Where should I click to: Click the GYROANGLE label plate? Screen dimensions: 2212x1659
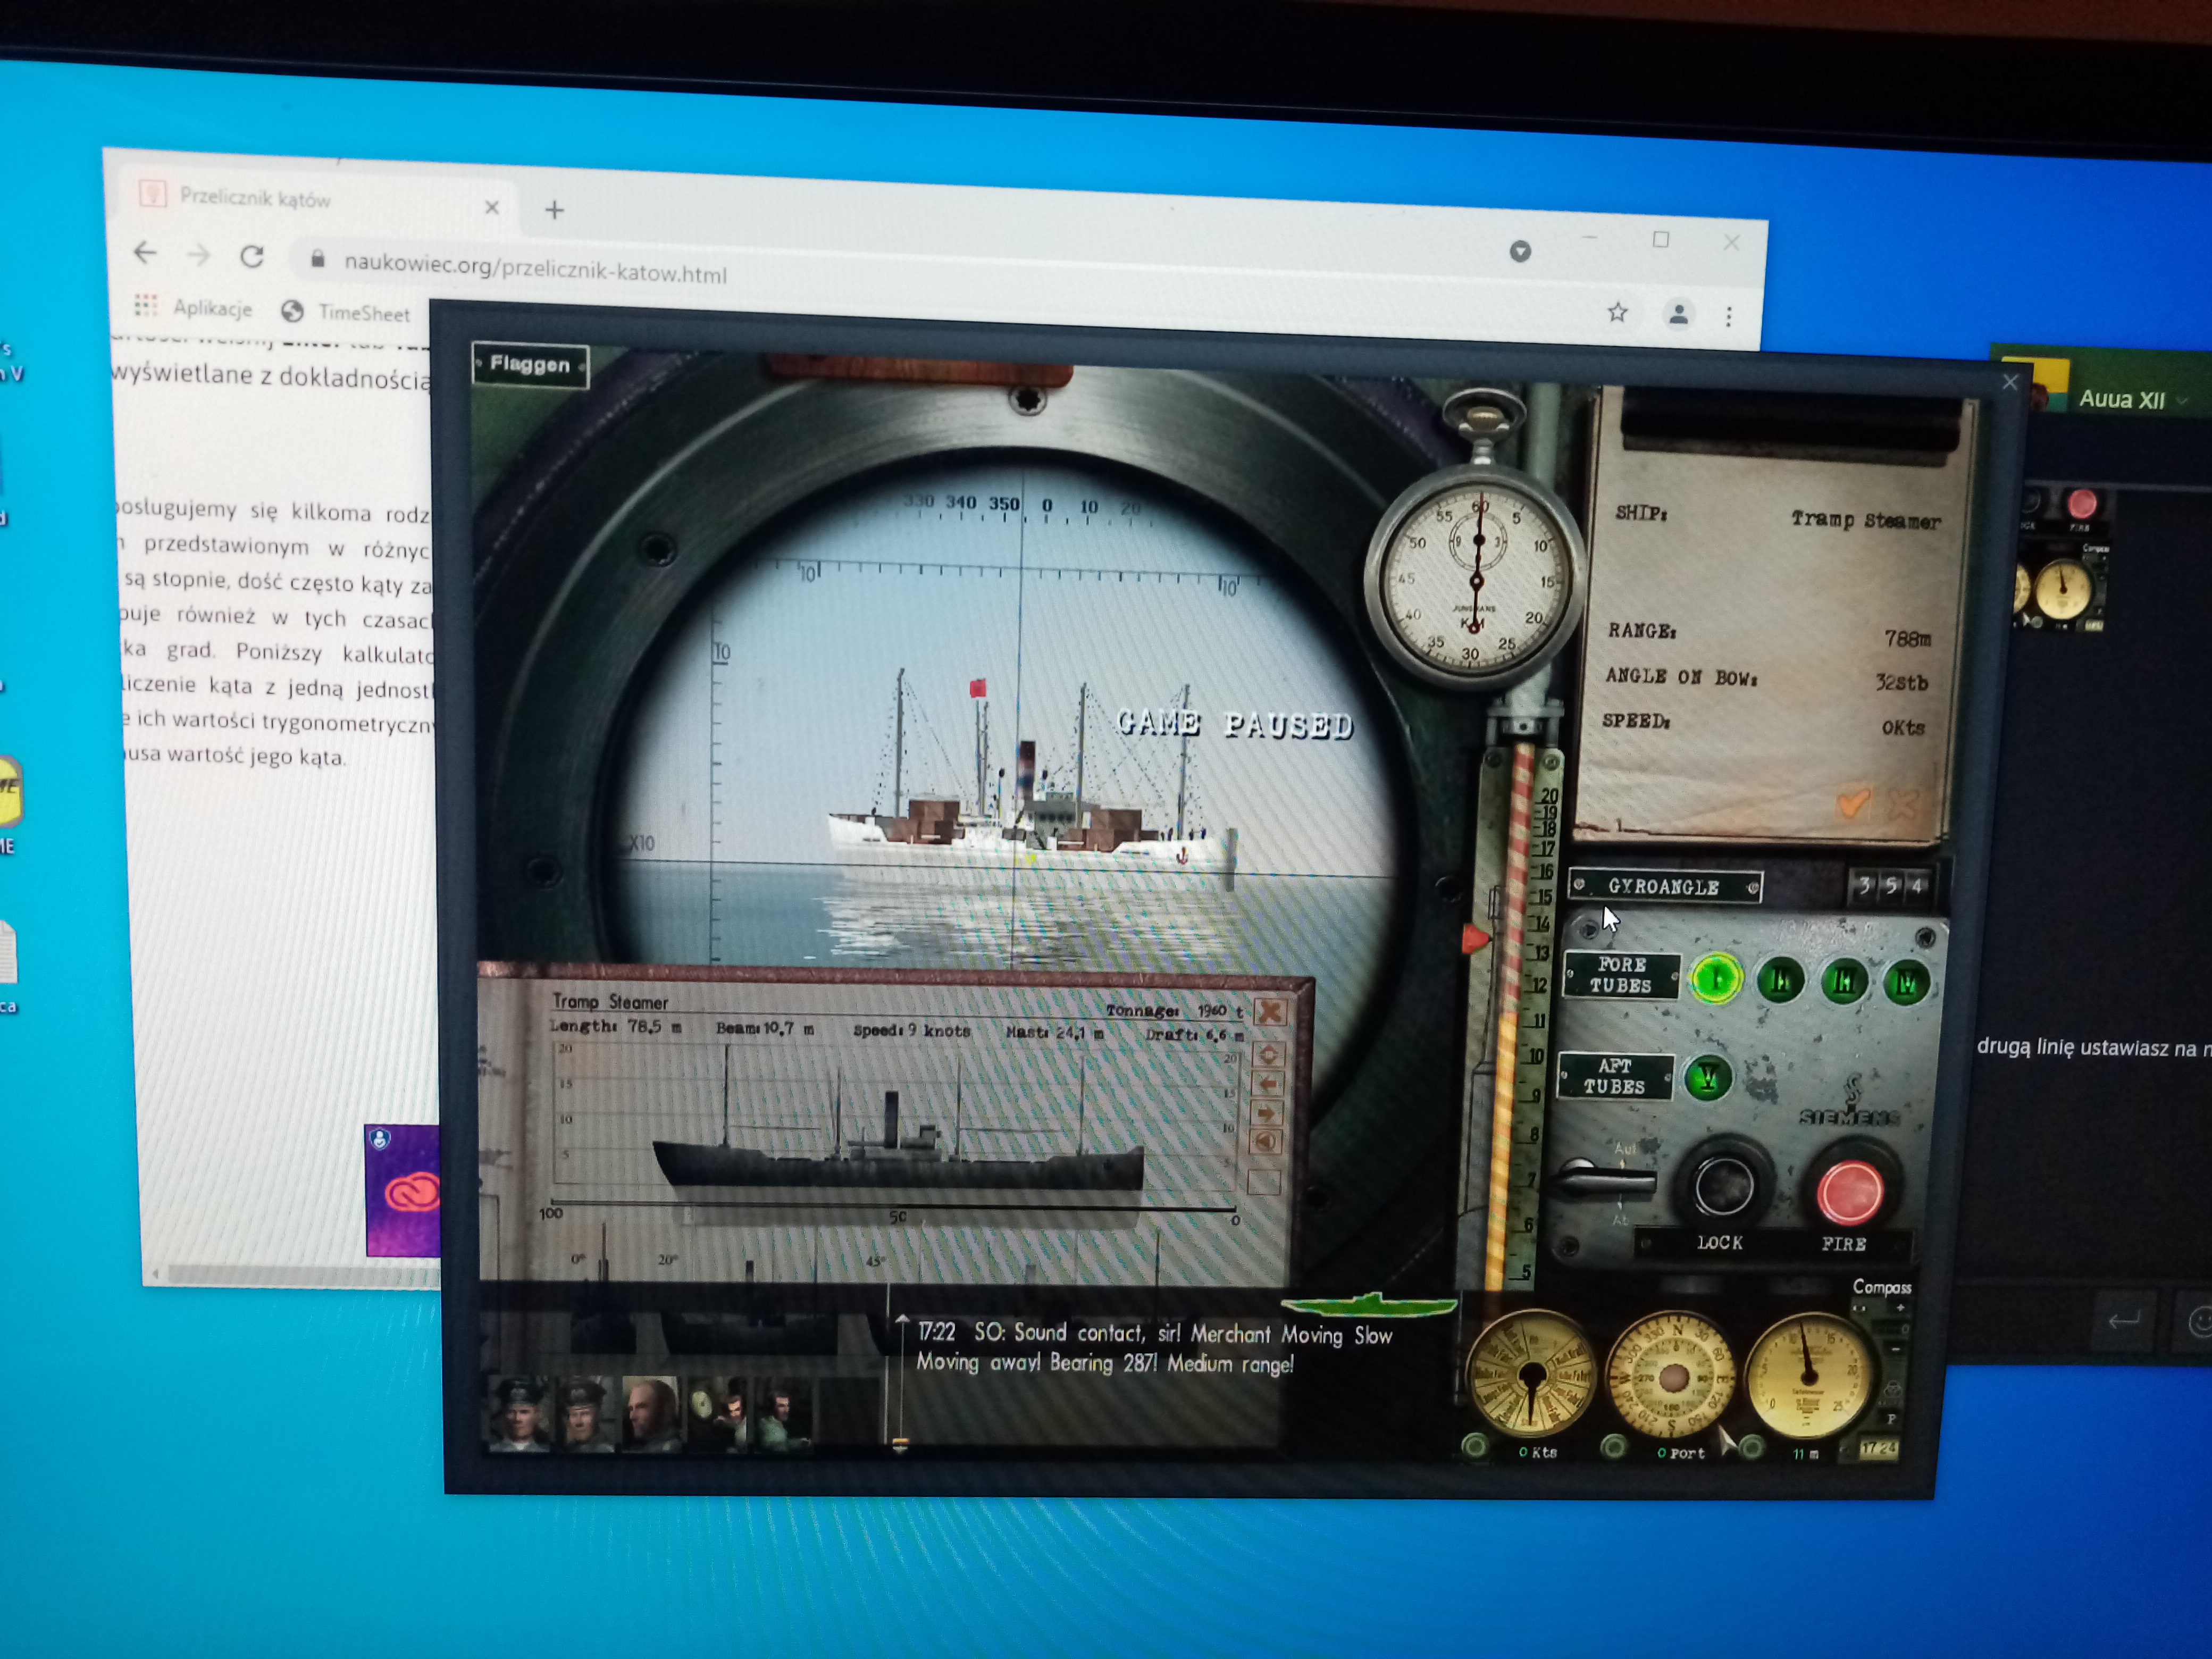pyautogui.click(x=1663, y=886)
